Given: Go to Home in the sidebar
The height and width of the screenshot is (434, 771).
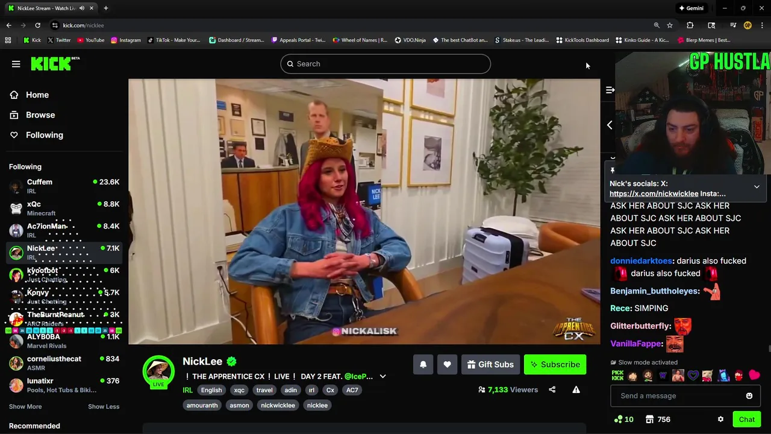Looking at the screenshot, I should [37, 95].
